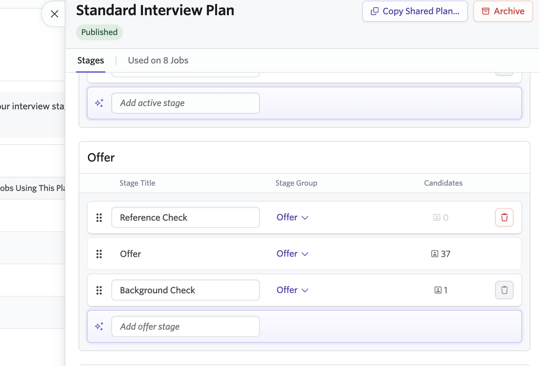The image size is (539, 366).
Task: Click the 37 candidates count on Offer
Action: [x=441, y=254]
